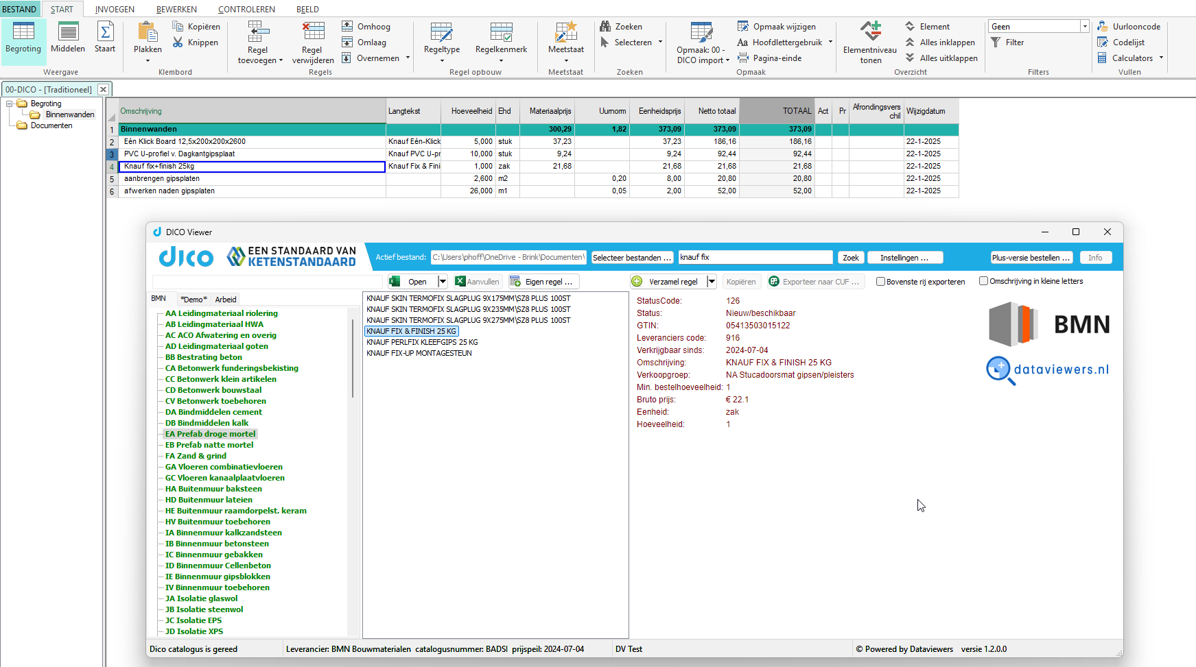The width and height of the screenshot is (1196, 667).
Task: Toggle Omschrijving in kleine letters checkbox
Action: pyautogui.click(x=983, y=280)
